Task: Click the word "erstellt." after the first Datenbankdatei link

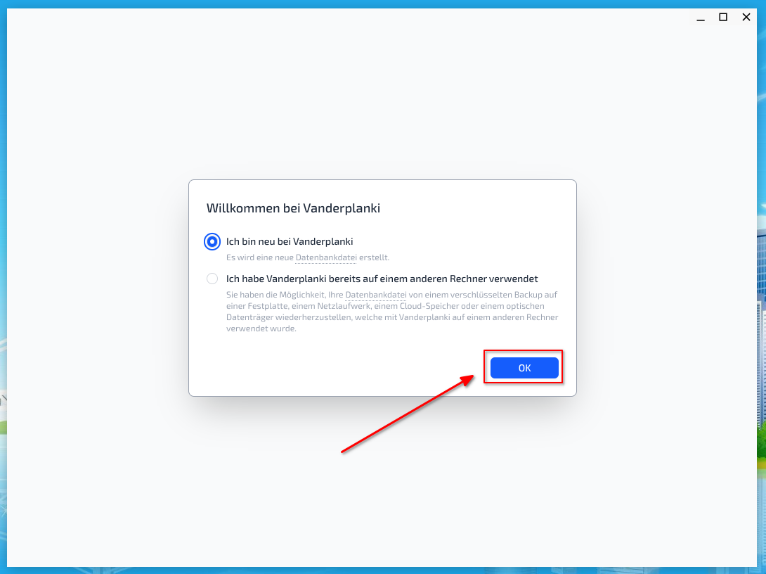Action: (374, 257)
